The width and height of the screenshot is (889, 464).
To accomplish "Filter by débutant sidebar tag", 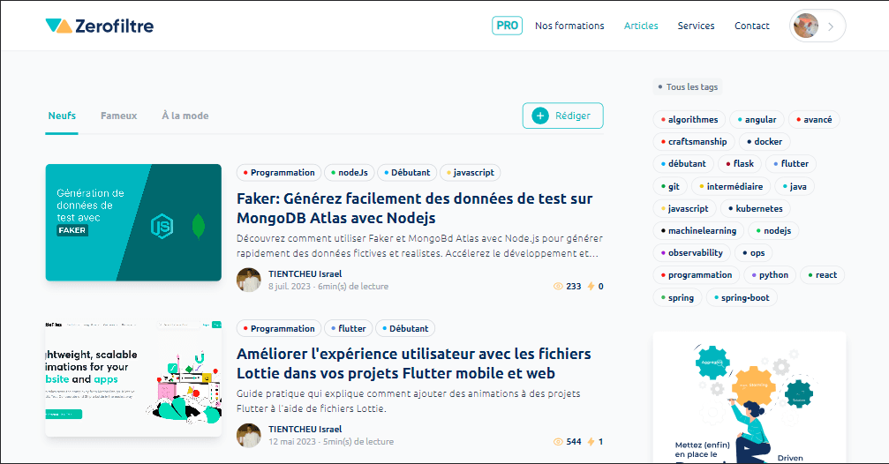I will (683, 164).
